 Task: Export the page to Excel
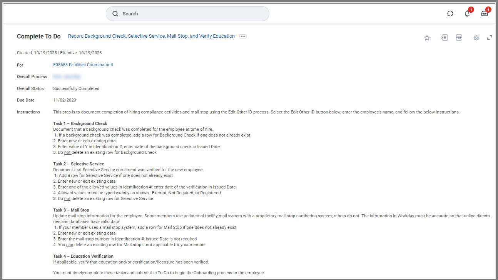point(444,38)
